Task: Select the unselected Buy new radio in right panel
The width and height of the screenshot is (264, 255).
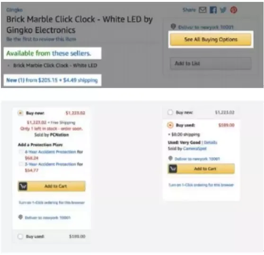Action: [x=170, y=112]
